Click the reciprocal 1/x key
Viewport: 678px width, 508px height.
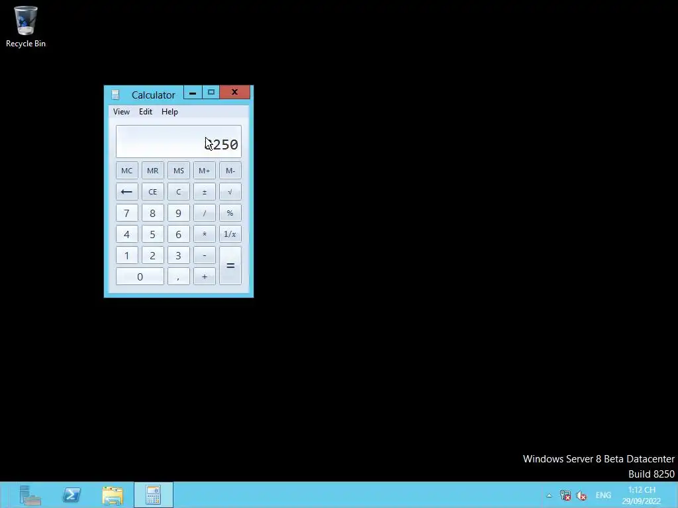[x=230, y=234]
